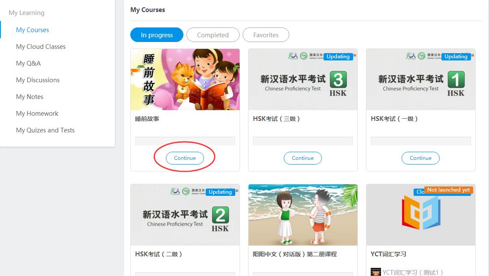Image resolution: width=489 pixels, height=276 pixels.
Task: Click the Updating badge on HSK 3 card
Action: point(338,57)
